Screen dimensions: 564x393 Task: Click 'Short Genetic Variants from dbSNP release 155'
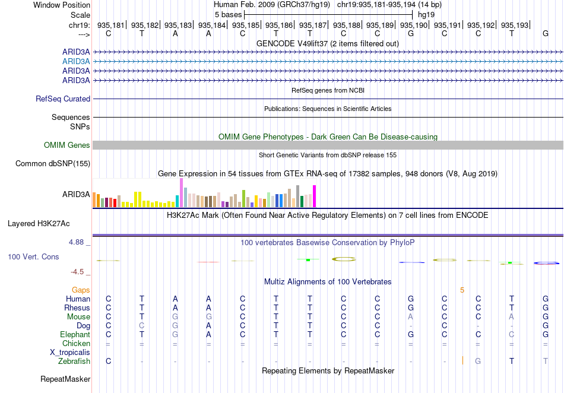pos(328,155)
